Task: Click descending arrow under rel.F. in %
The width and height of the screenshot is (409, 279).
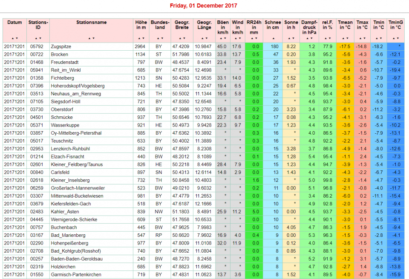Action: [329, 38]
